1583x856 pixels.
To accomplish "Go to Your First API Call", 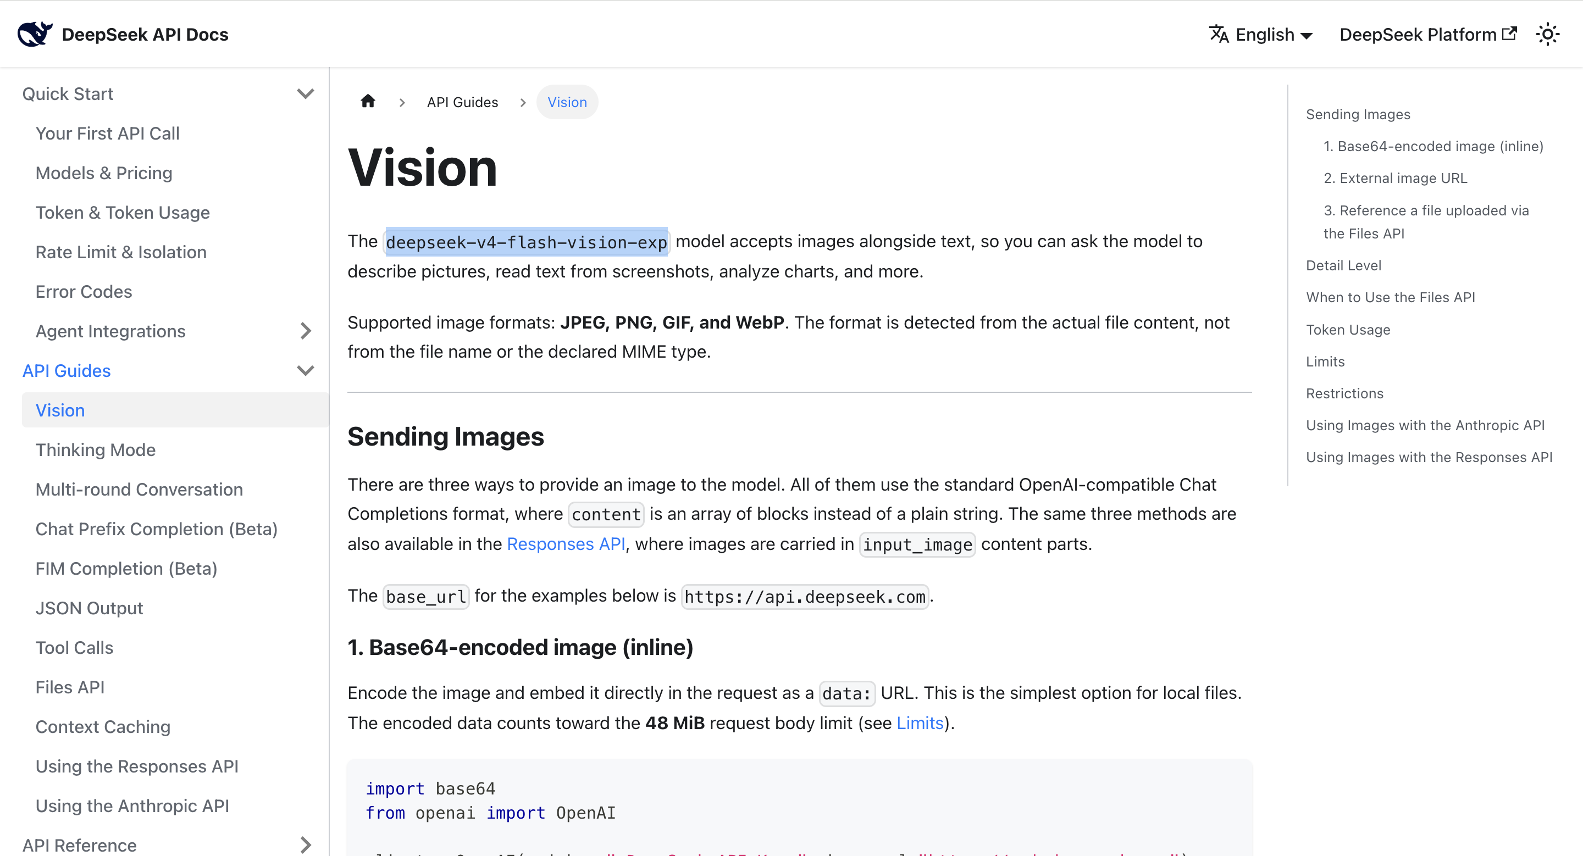I will click(108, 134).
